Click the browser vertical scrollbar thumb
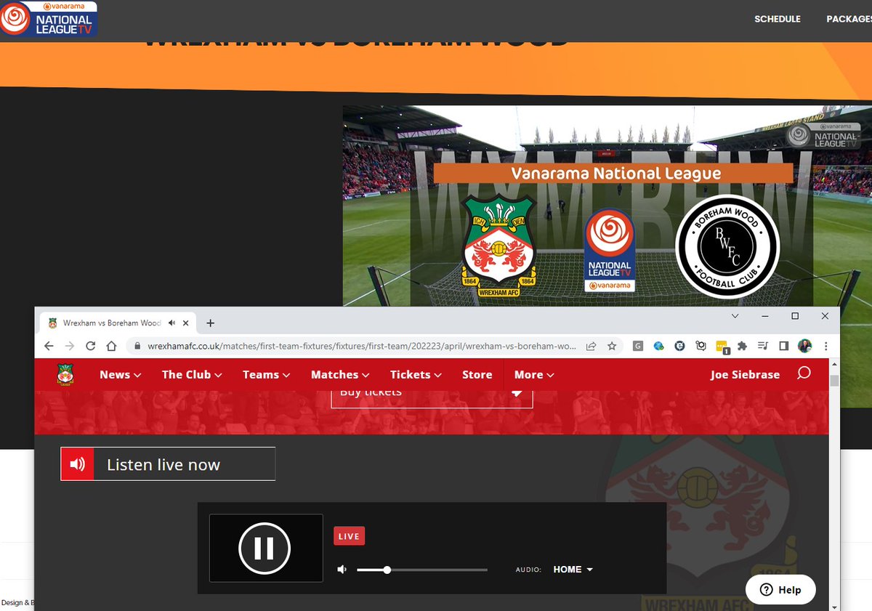Screen dimensions: 872x611 pyautogui.click(x=835, y=381)
